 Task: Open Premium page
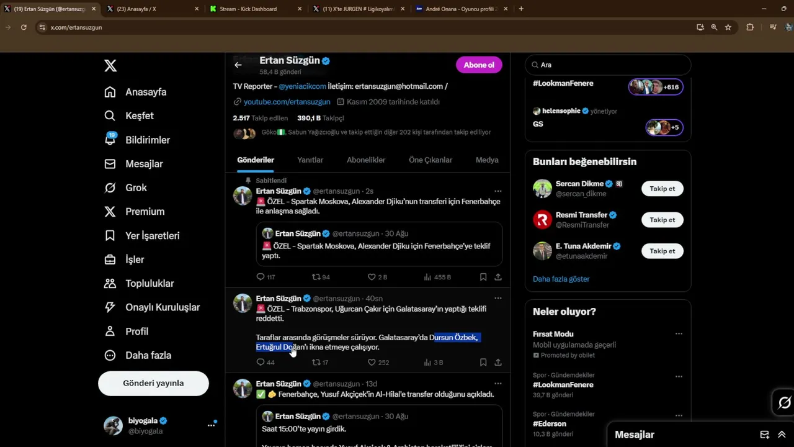pyautogui.click(x=134, y=212)
